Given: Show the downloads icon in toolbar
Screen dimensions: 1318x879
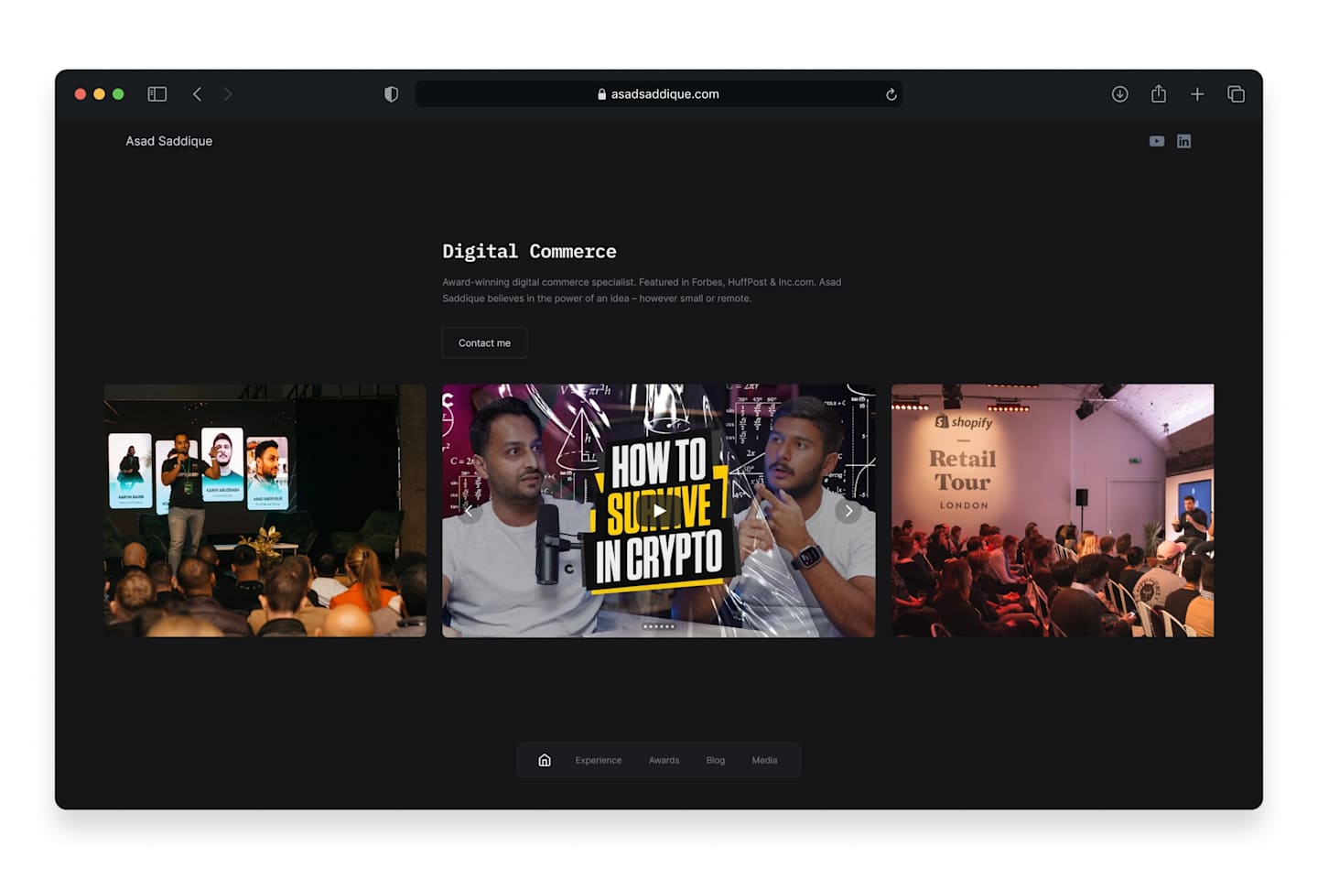Looking at the screenshot, I should [1119, 94].
